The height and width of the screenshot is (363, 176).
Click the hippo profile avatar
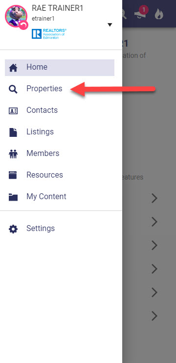point(16,16)
